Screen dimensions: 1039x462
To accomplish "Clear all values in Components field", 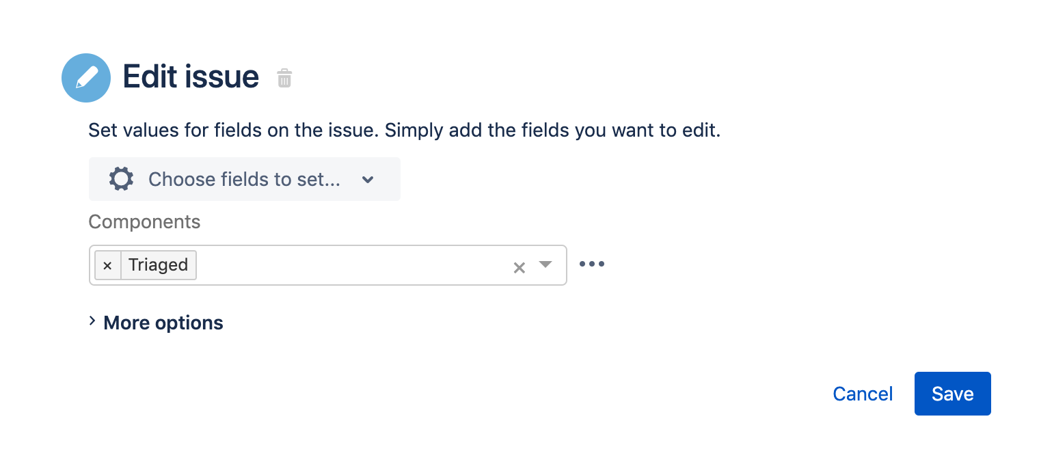I will [x=519, y=267].
